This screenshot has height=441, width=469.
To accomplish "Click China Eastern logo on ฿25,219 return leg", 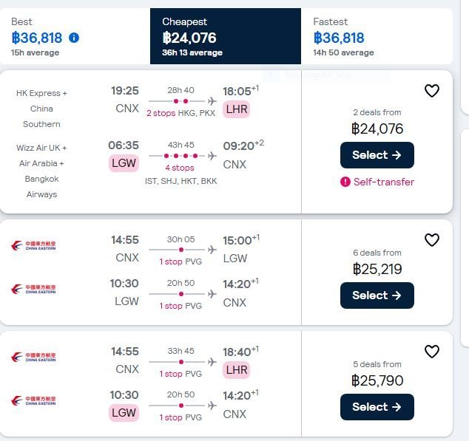I will click(x=33, y=289).
